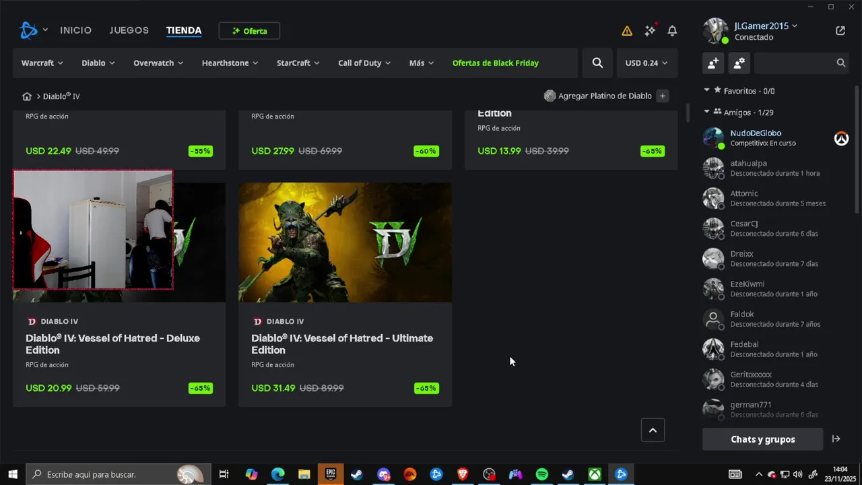Open the warning alert icon
The image size is (862, 485).
(x=627, y=31)
